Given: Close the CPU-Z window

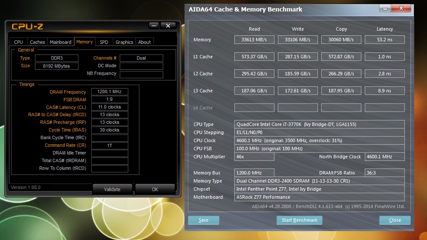Looking at the screenshot, I should [x=168, y=26].
